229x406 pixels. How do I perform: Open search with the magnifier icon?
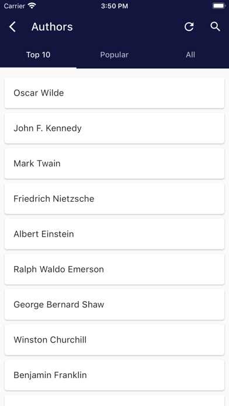[215, 27]
